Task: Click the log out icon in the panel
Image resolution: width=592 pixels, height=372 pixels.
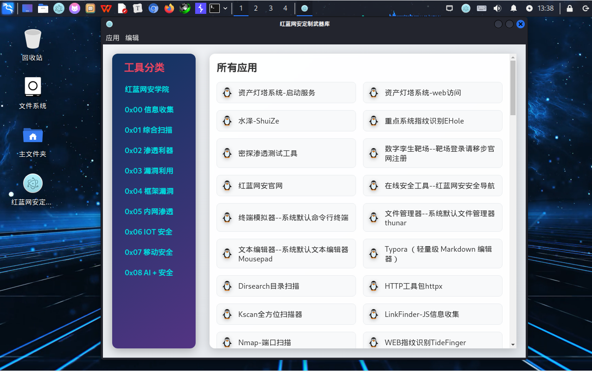Action: (586, 8)
